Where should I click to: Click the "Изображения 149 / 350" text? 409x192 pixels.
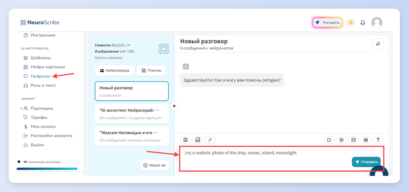[114, 51]
